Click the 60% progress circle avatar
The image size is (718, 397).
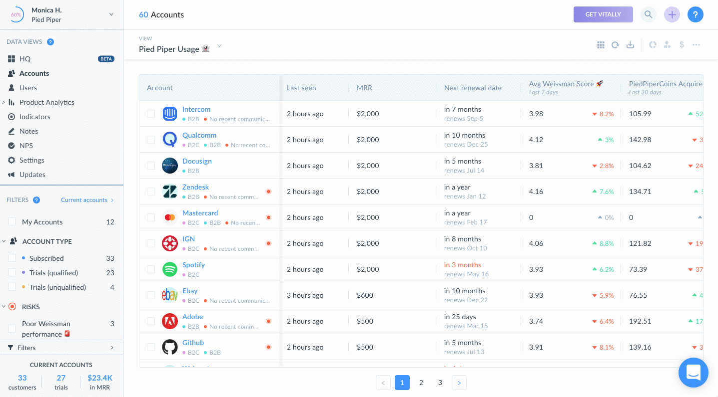(16, 14)
